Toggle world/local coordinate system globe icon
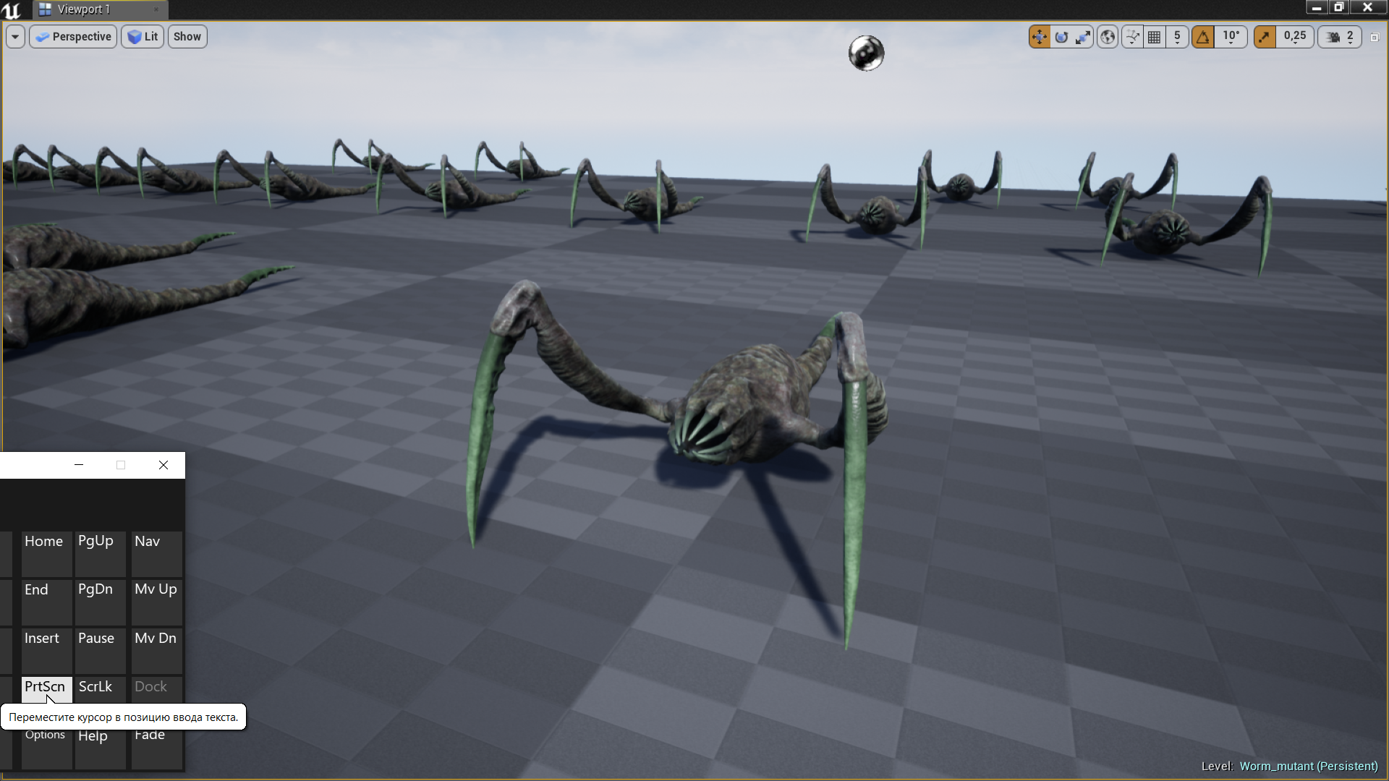Screen dimensions: 1389x781 pyautogui.click(x=1108, y=37)
